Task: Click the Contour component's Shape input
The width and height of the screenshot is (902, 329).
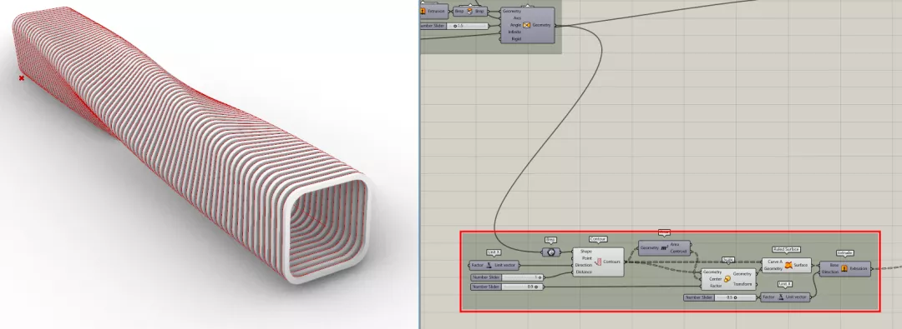Action: pos(585,252)
